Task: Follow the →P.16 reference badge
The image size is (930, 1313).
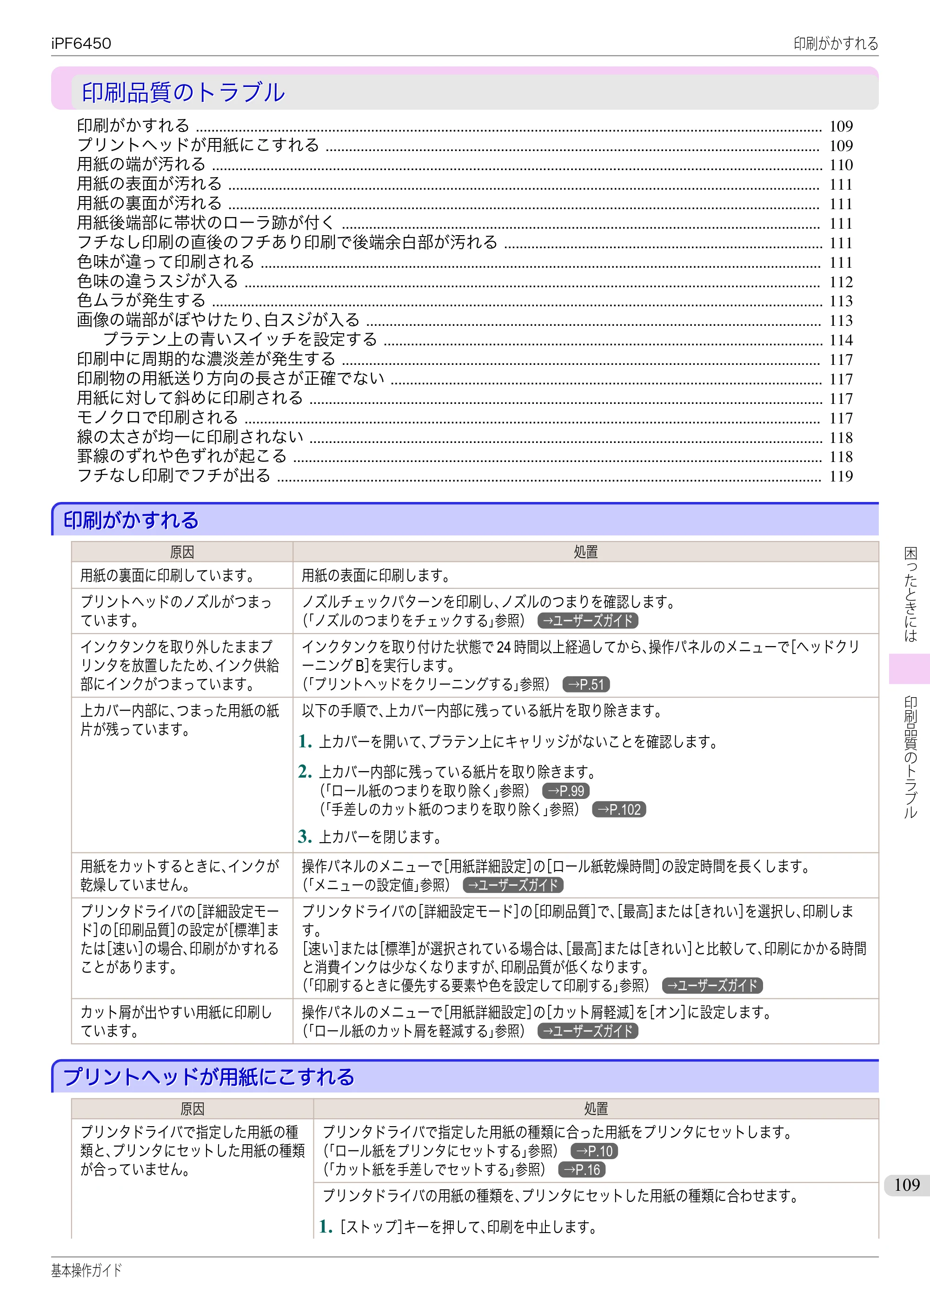Action: [x=582, y=1169]
